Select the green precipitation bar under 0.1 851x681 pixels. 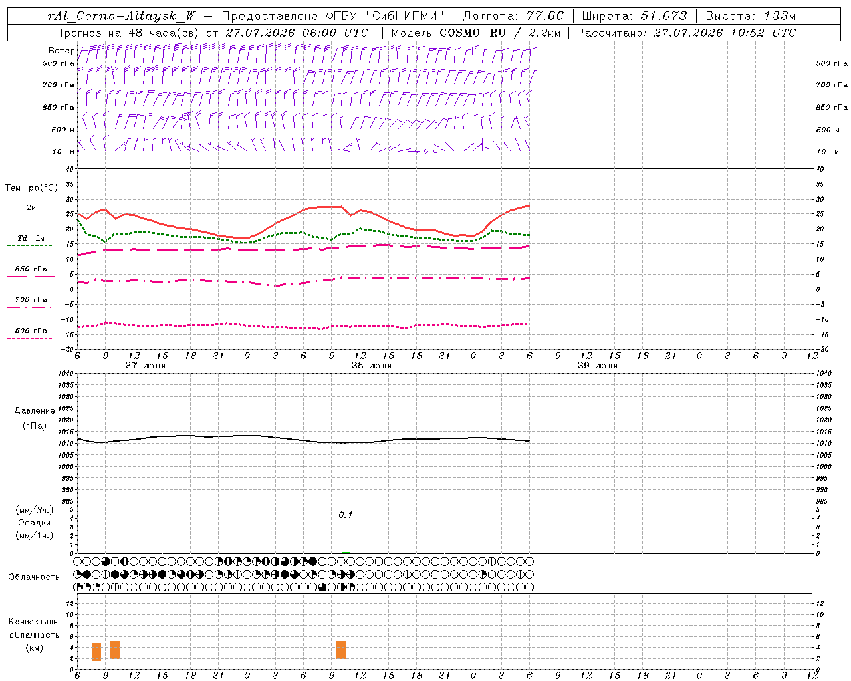point(346,553)
